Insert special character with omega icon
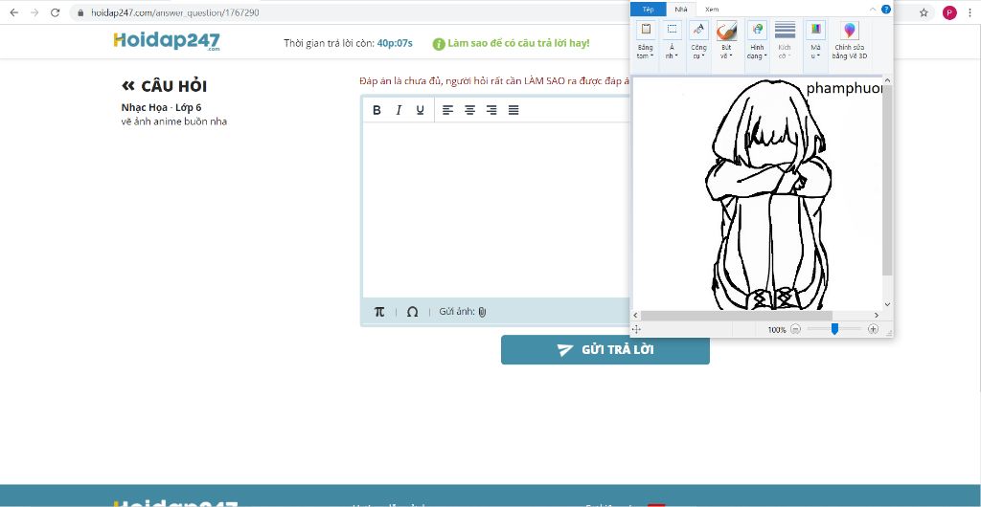The height and width of the screenshot is (507, 981). [x=412, y=312]
